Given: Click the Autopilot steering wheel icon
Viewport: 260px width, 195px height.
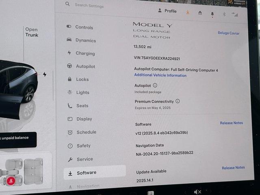Looking at the screenshot, I should click(69, 66).
